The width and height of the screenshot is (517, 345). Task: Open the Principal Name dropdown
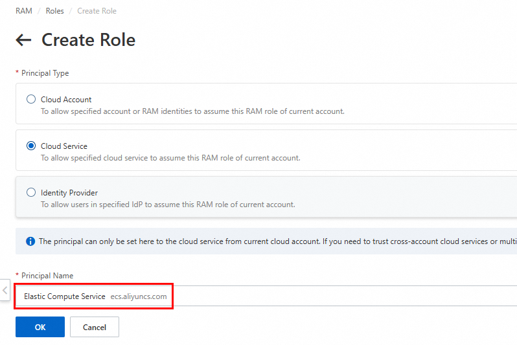coord(266,296)
